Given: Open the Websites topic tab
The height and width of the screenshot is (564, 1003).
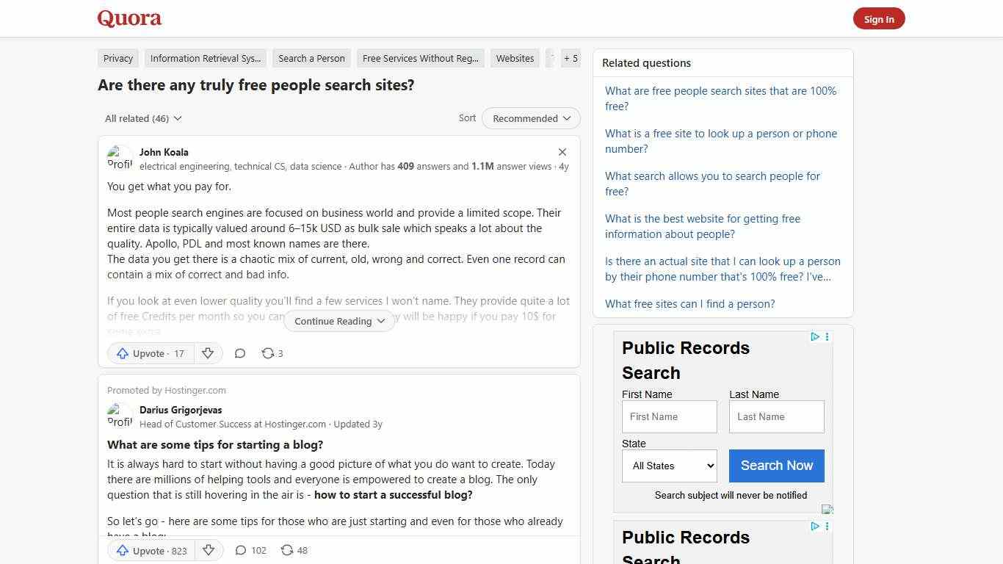Looking at the screenshot, I should coord(515,58).
